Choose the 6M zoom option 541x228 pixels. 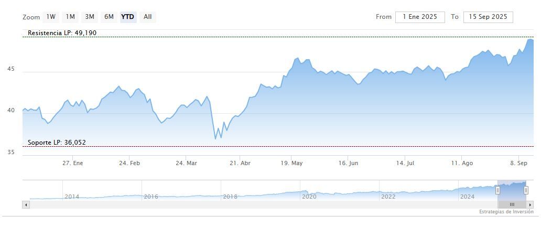pyautogui.click(x=109, y=17)
